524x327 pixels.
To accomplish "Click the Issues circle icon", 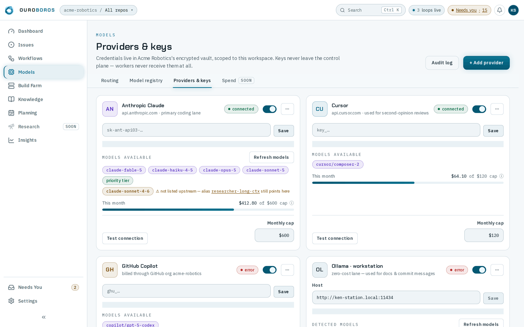I will 11,45.
